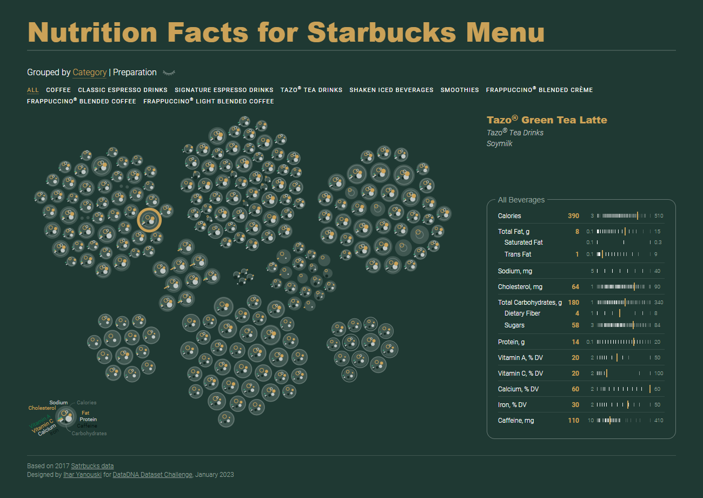
Task: Click the legend glyph circle at bottom left
Action: click(x=66, y=416)
